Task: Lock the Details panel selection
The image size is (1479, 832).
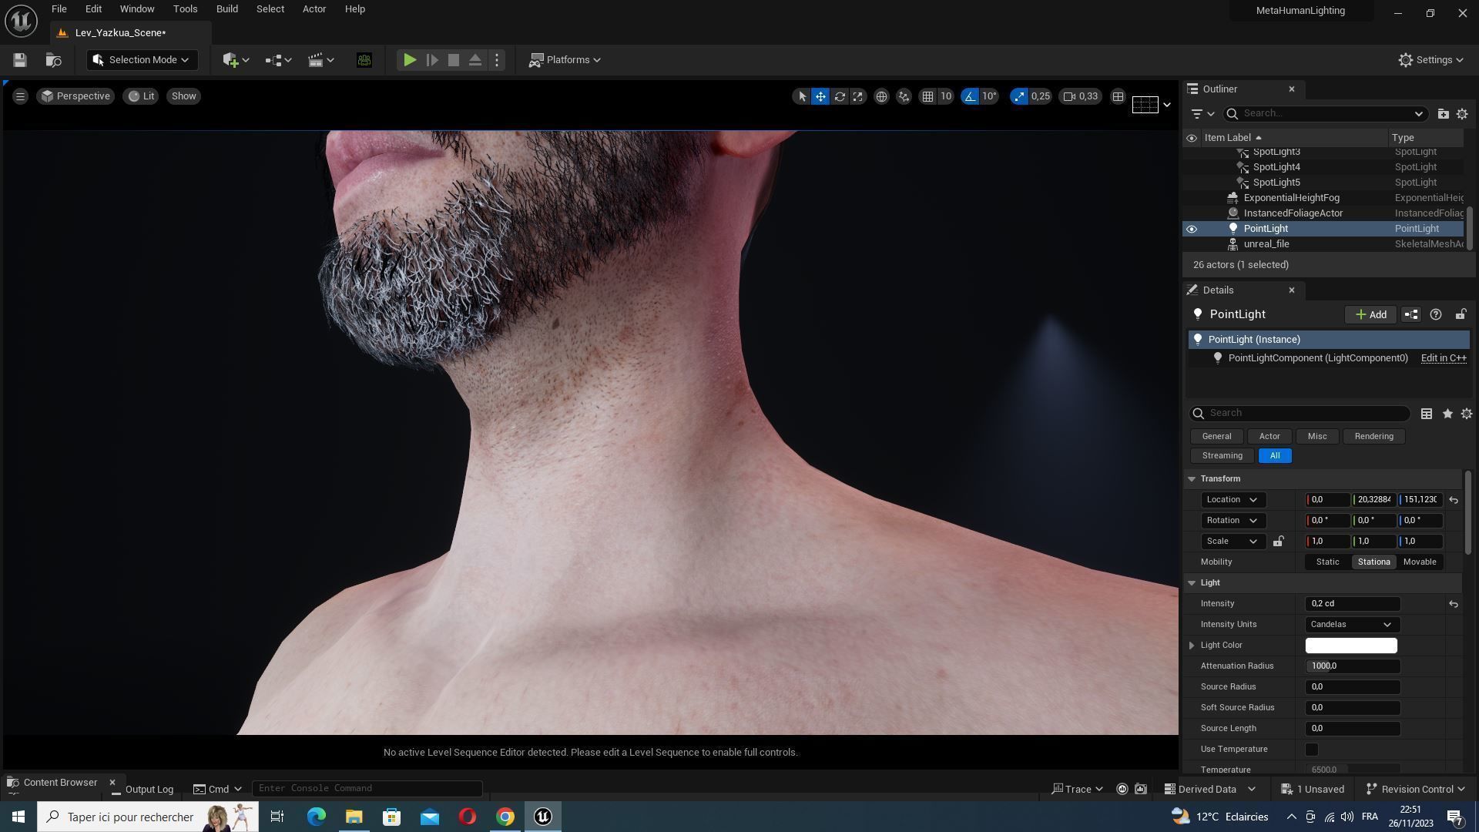Action: (x=1460, y=314)
